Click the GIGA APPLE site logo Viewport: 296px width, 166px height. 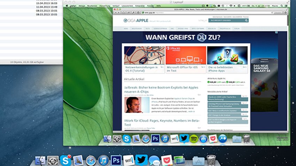pyautogui.click(x=136, y=20)
